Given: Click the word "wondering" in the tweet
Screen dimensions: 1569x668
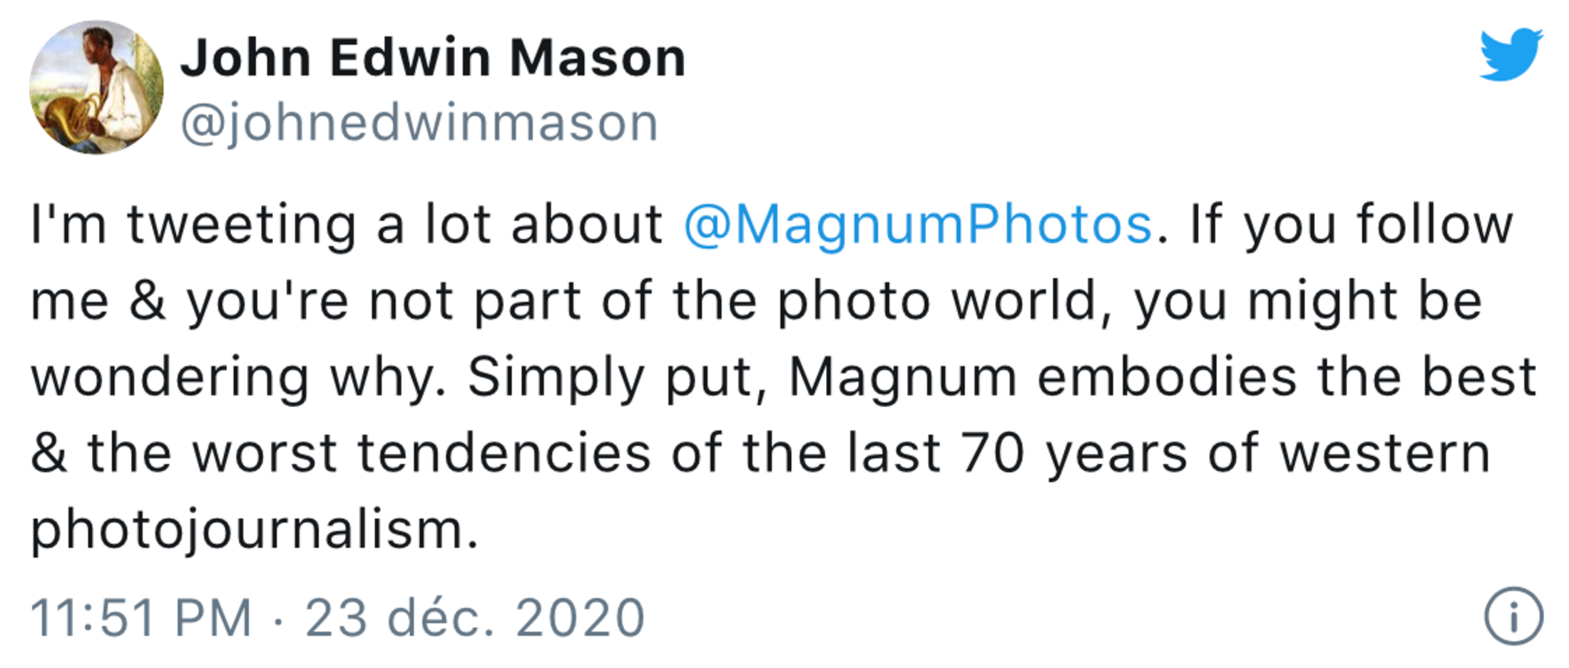Looking at the screenshot, I should 170,376.
